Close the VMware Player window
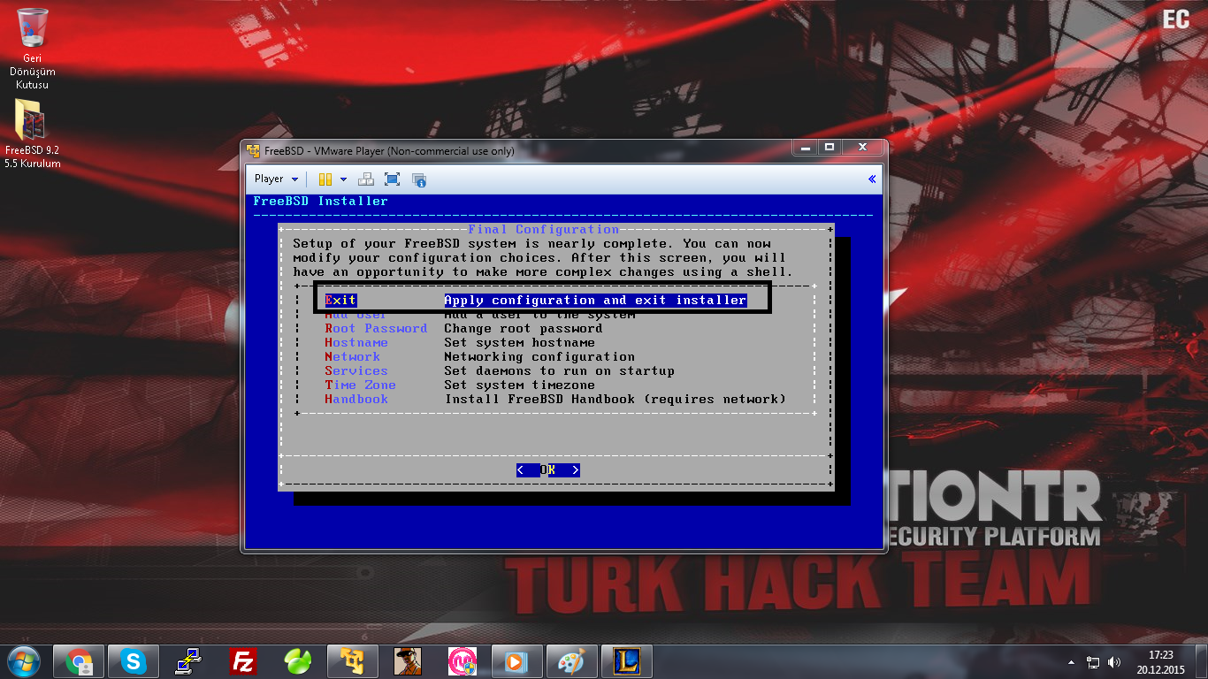Viewport: 1208px width, 679px height. [x=862, y=148]
